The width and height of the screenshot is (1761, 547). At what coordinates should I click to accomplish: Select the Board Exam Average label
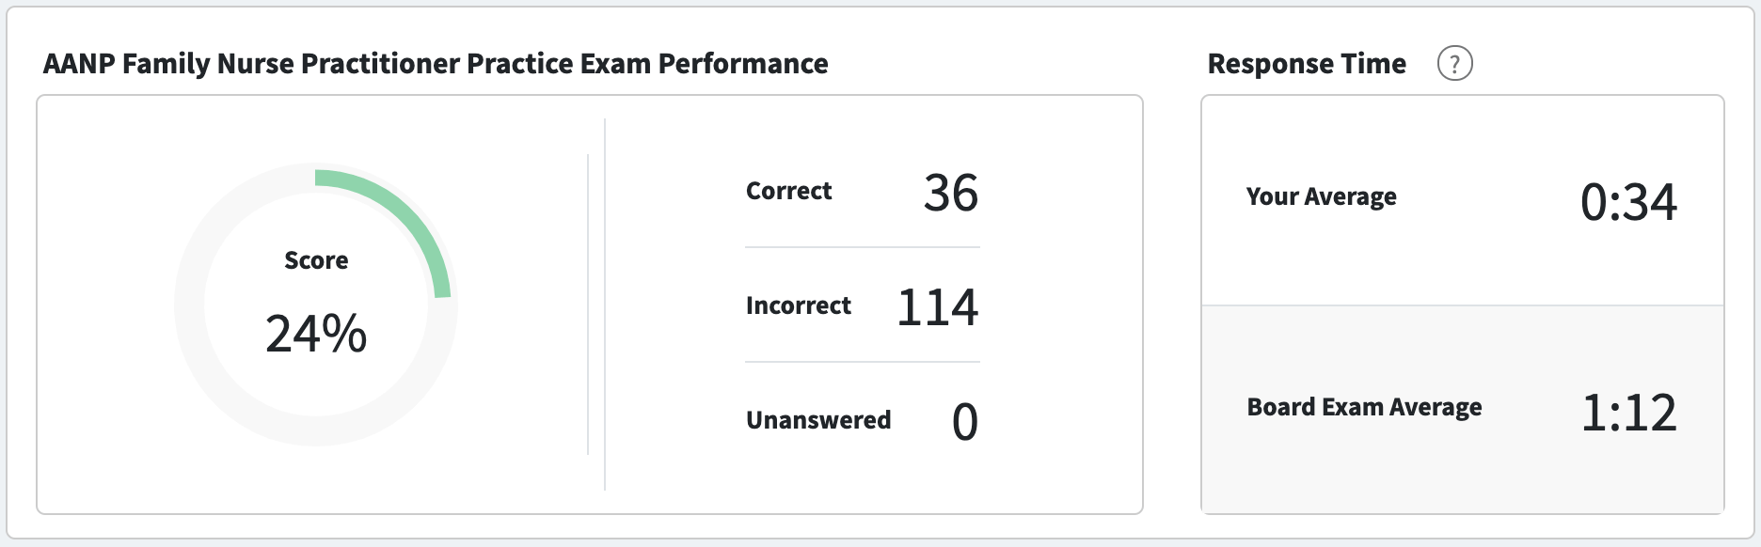[1364, 407]
